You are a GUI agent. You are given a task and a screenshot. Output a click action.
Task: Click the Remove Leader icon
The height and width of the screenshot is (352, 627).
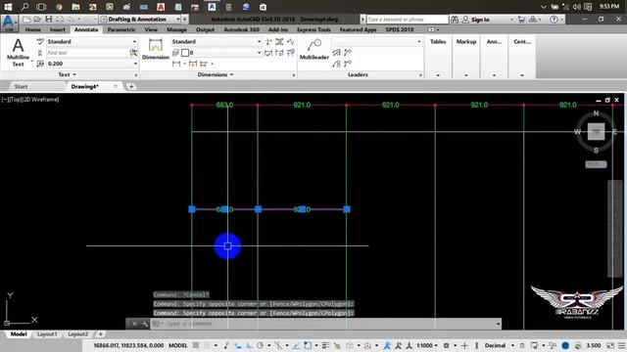[x=348, y=64]
